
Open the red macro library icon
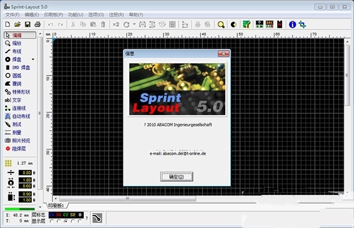pos(280,24)
